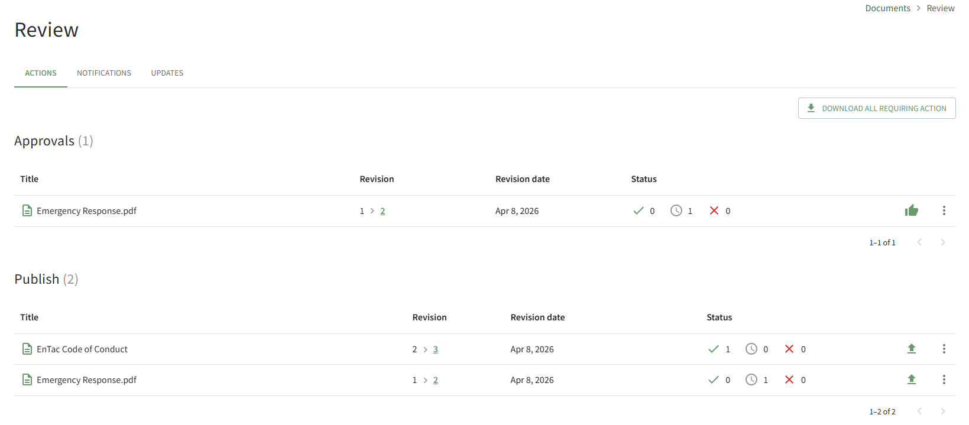The width and height of the screenshot is (969, 425).
Task: Click publish upload icon for EnTac Code of Conduct
Action: pyautogui.click(x=911, y=349)
